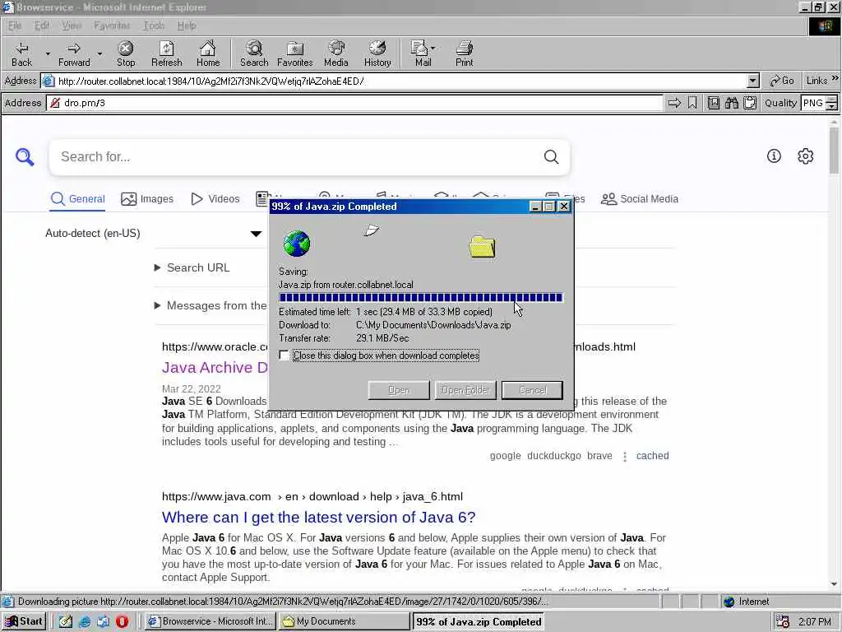Screen dimensions: 842x632
Task: Switch to the General search tab
Action: (78, 199)
